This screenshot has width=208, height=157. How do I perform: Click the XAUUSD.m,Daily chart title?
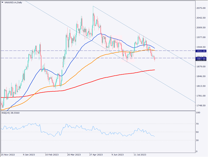[x=13, y=2]
